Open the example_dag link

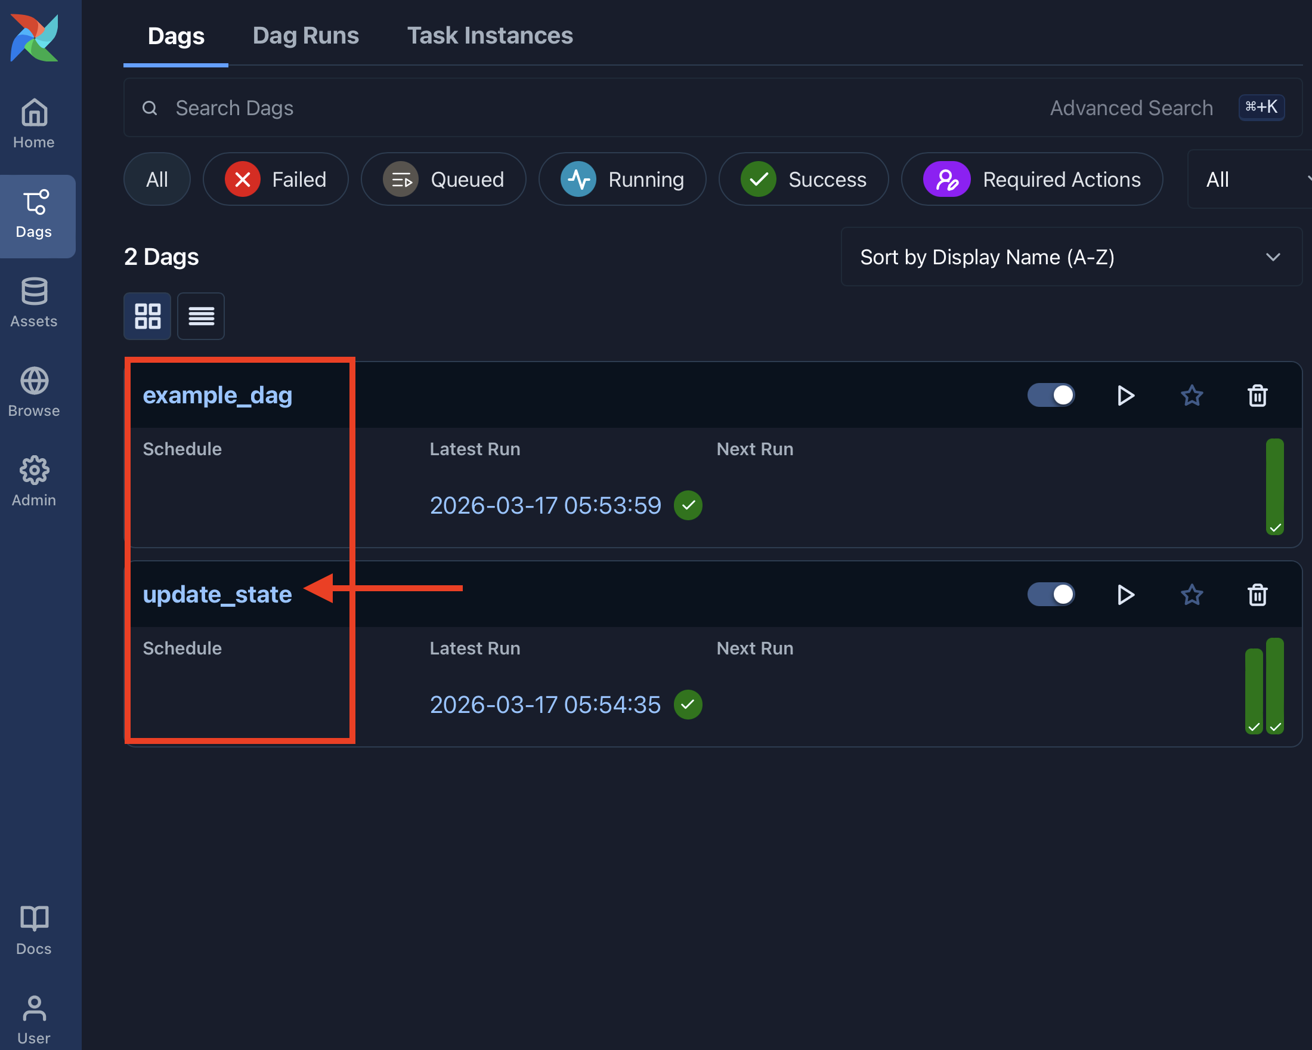pyautogui.click(x=217, y=396)
